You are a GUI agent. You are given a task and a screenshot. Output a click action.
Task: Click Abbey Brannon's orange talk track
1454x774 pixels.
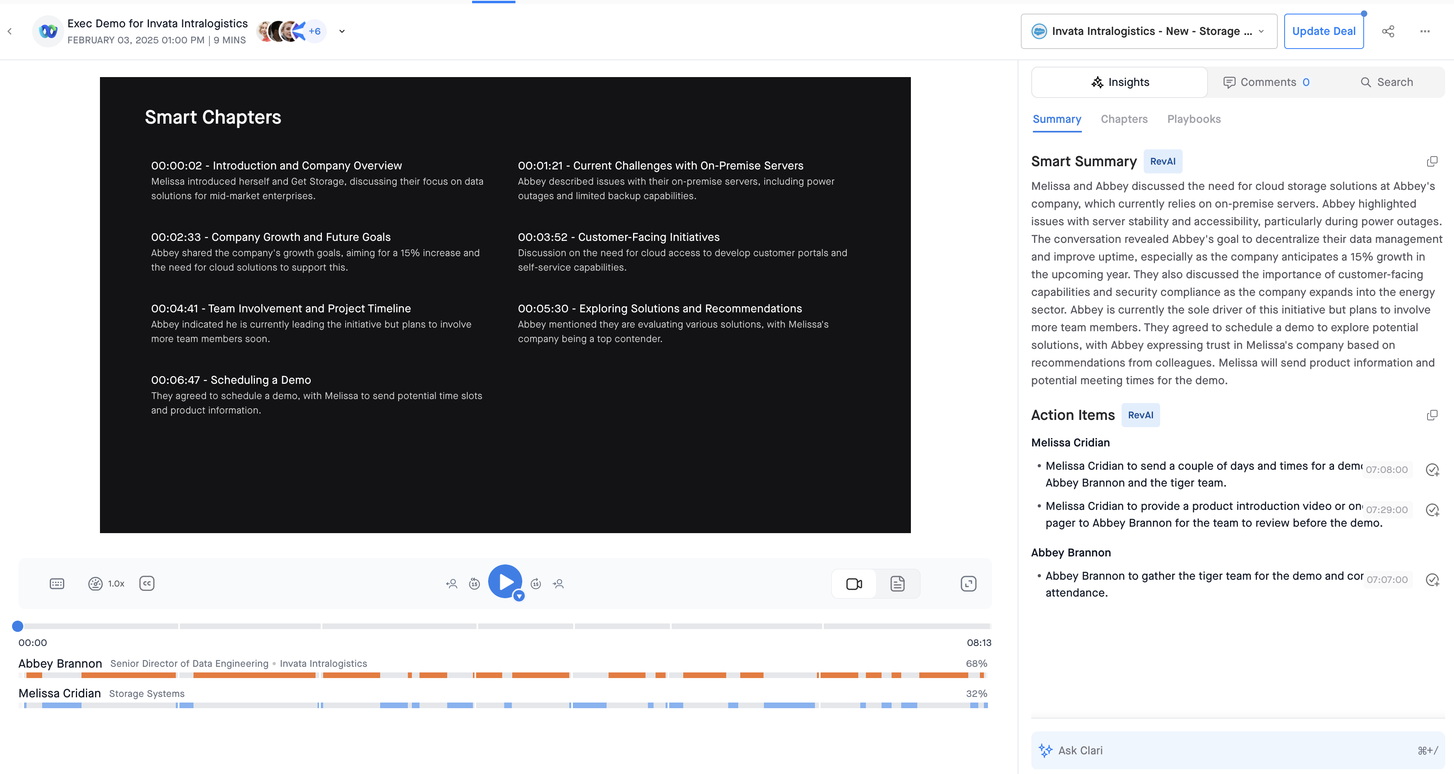[503, 675]
